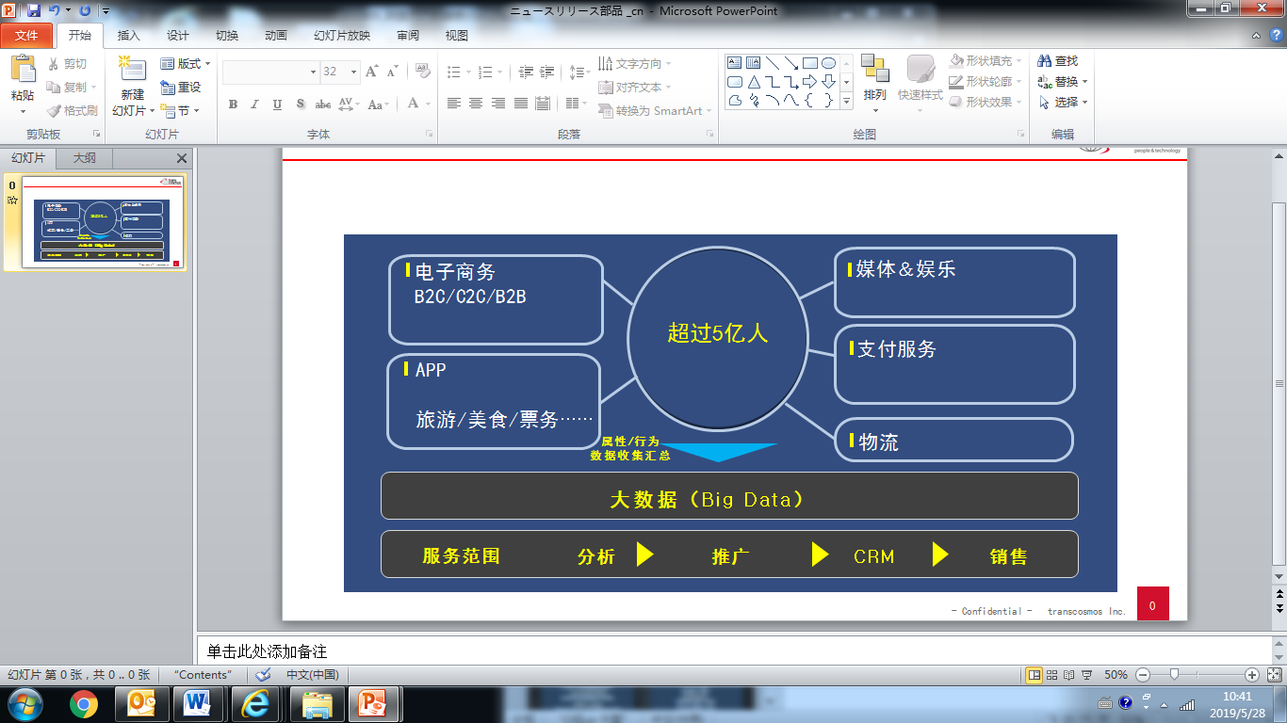
Task: Toggle Bold formatting
Action: point(233,104)
